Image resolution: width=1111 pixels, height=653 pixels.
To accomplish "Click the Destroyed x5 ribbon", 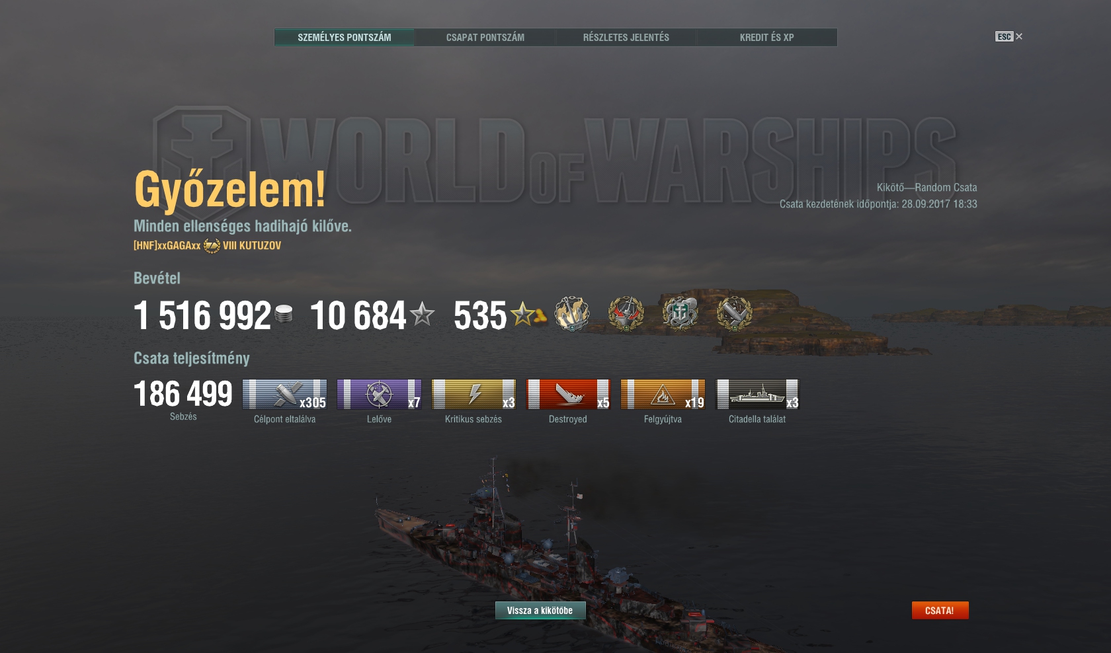I will 568,395.
